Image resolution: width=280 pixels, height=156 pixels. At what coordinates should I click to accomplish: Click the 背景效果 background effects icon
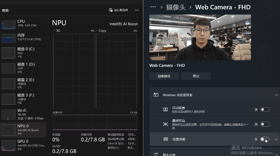pos(166,139)
